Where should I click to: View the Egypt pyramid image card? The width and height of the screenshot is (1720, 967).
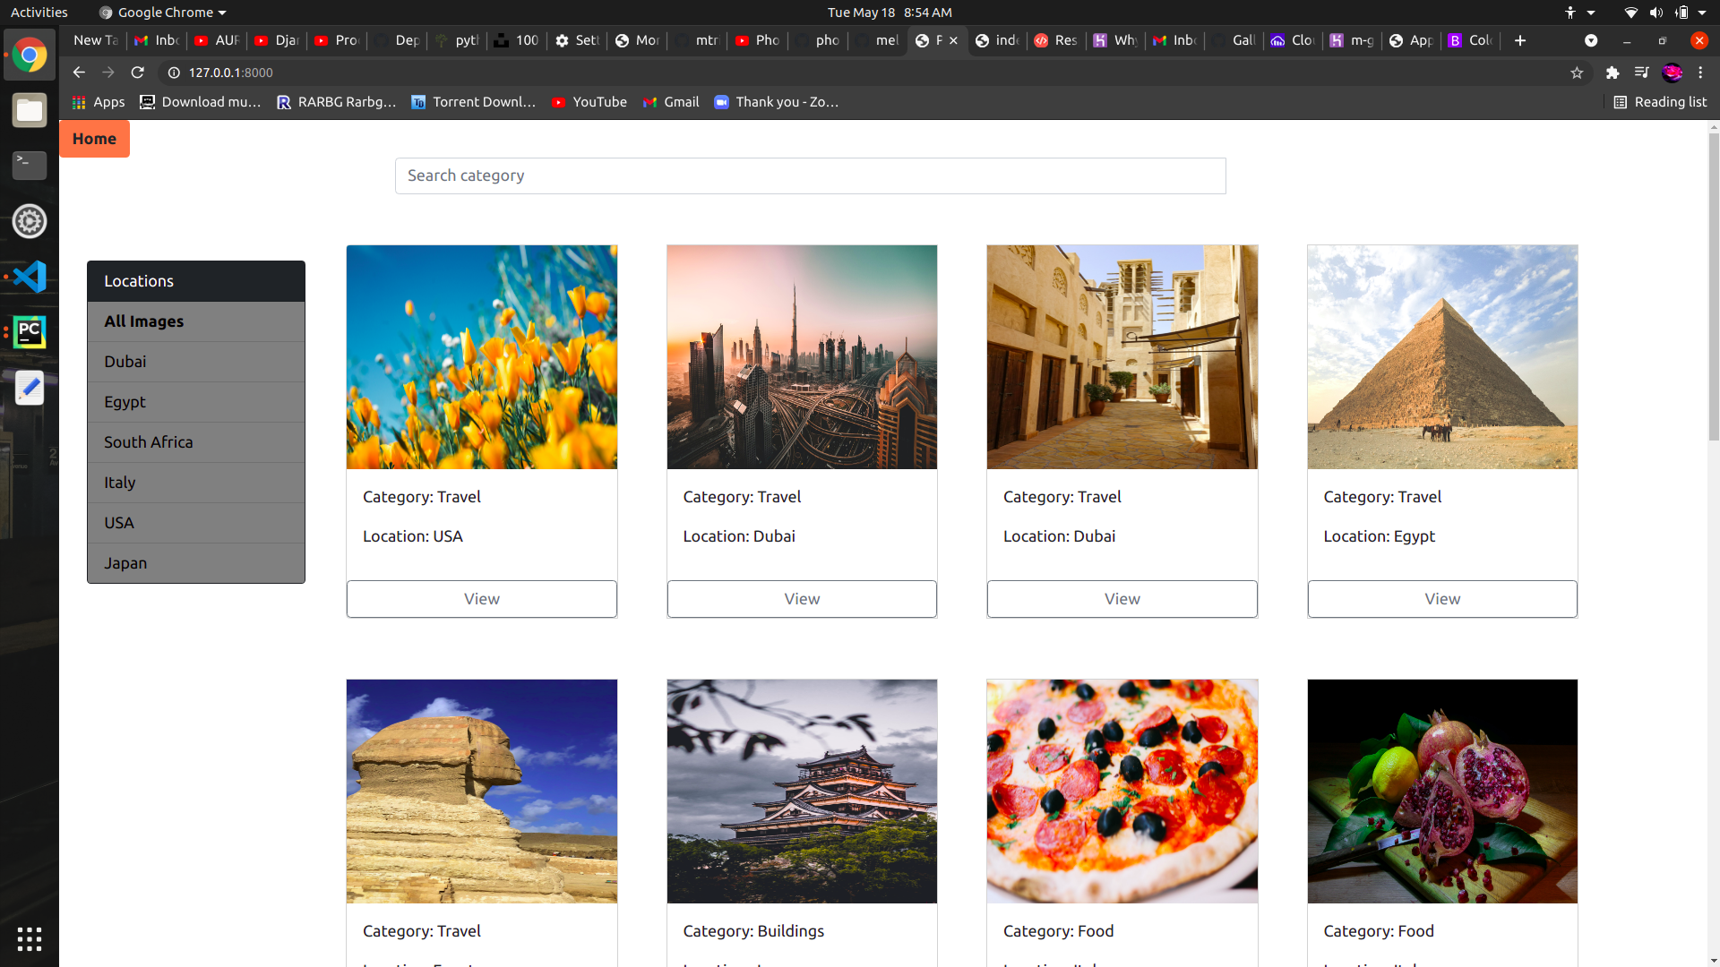[1442, 599]
